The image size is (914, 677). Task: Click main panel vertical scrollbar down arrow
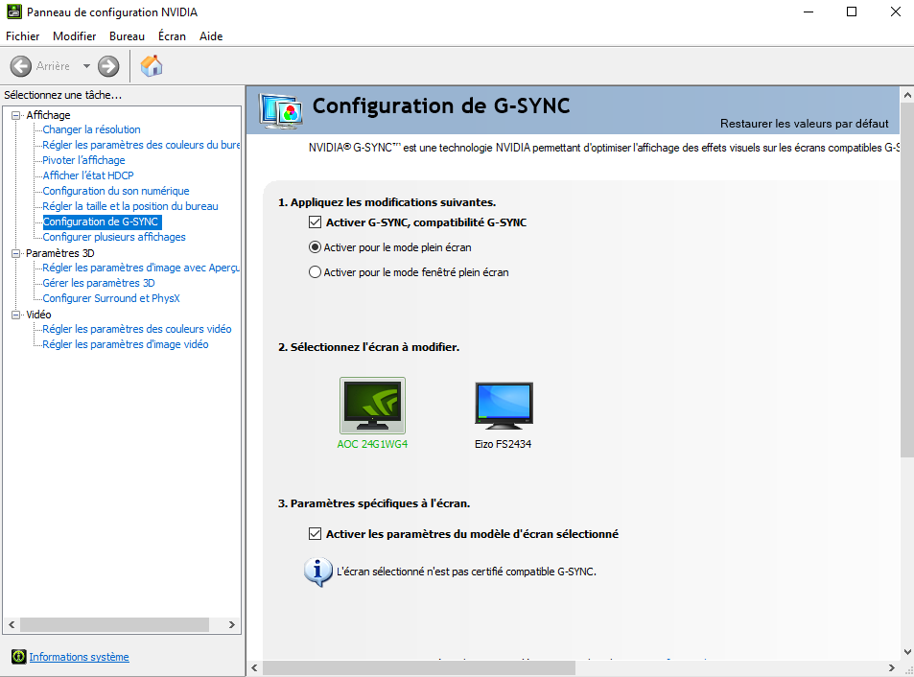[907, 652]
